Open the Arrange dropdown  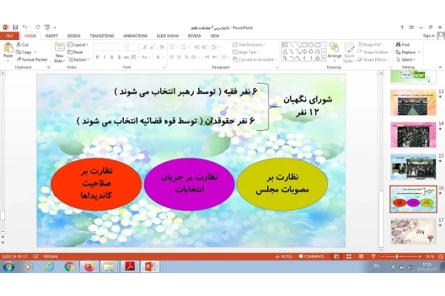pos(334,53)
